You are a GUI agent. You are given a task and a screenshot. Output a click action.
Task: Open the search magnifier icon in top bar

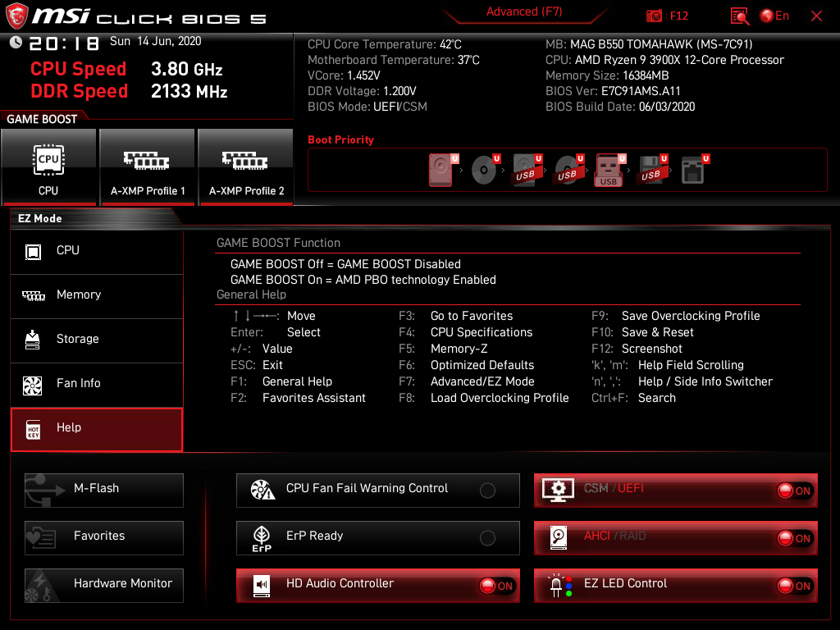pos(740,16)
